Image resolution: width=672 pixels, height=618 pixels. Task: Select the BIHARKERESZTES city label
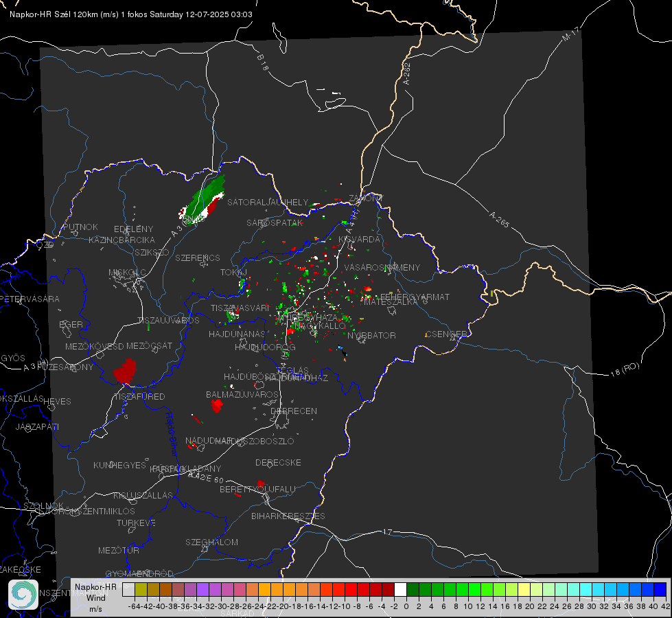pos(288,516)
